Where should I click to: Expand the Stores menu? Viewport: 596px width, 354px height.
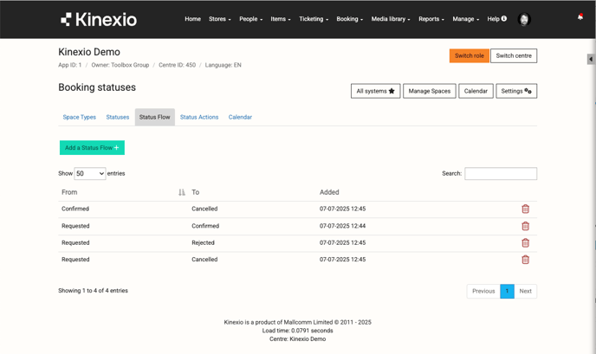pos(219,19)
